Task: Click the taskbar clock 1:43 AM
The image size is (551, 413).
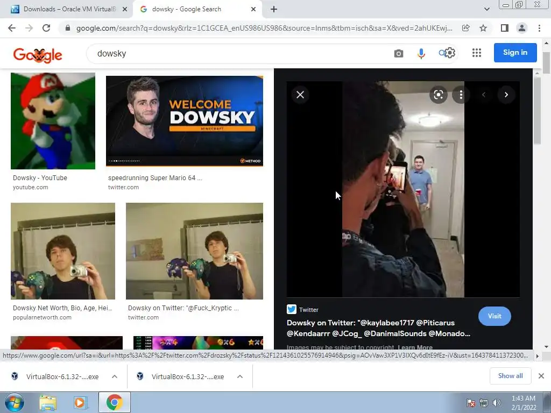Action: click(524, 398)
